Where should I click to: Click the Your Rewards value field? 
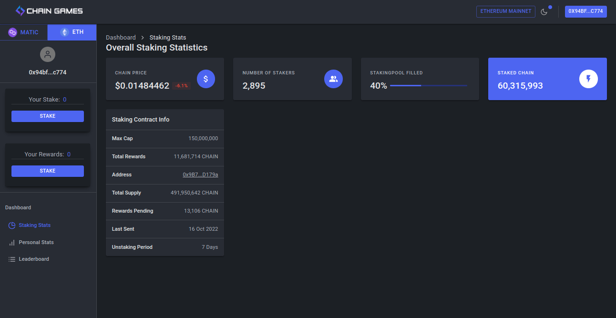pos(69,154)
